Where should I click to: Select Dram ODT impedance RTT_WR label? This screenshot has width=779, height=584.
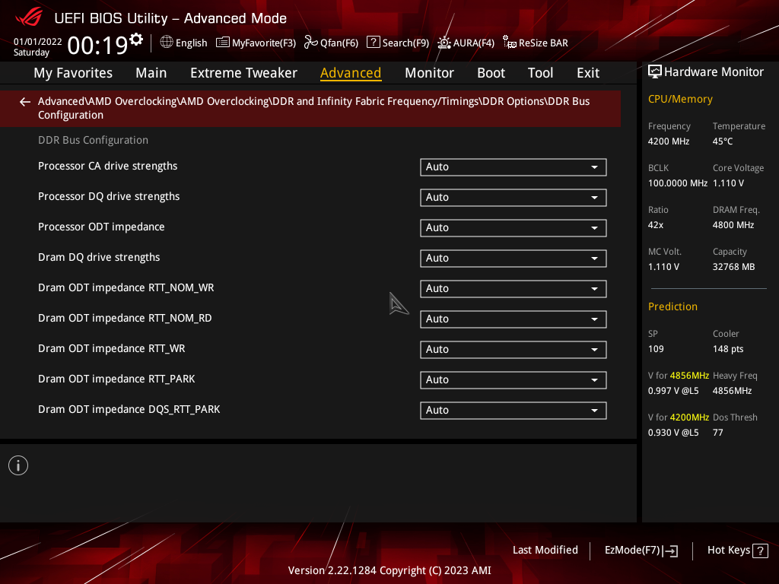111,348
